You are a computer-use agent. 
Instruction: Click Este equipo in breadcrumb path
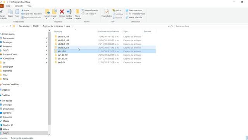24,26
